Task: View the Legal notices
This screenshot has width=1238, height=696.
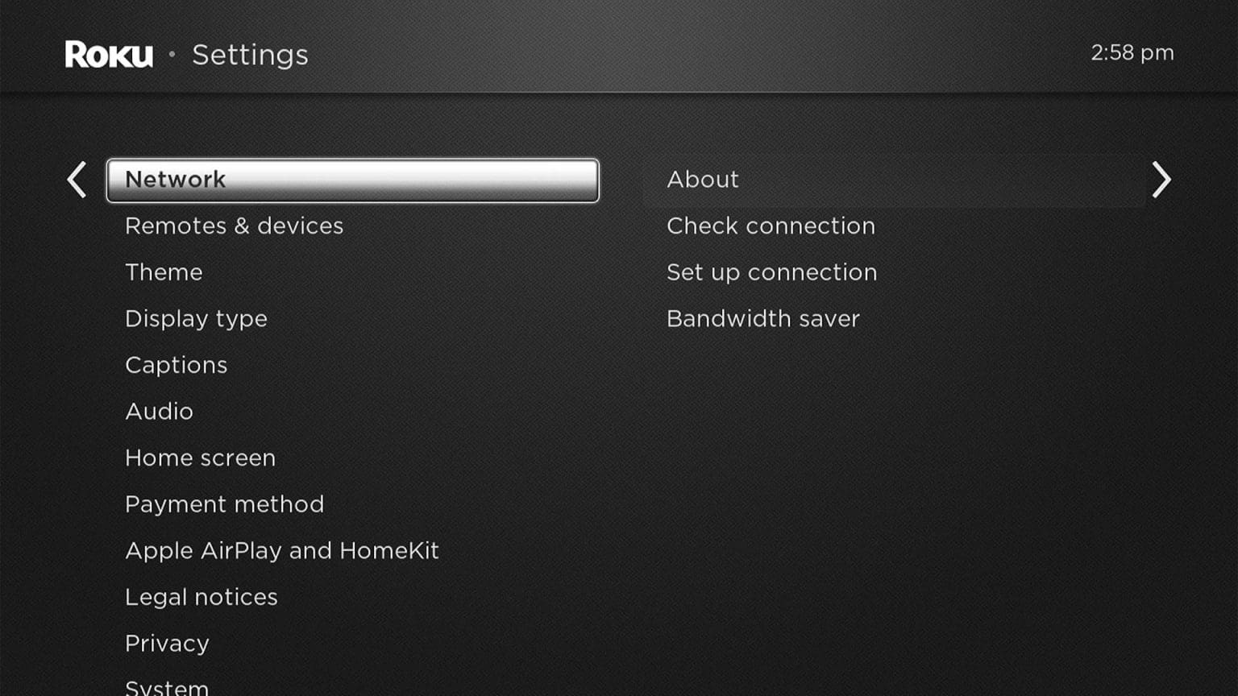Action: coord(201,596)
